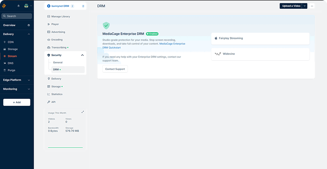Viewport: 327px width, 169px height.
Task: Click the Search input field
Action: 17,16
